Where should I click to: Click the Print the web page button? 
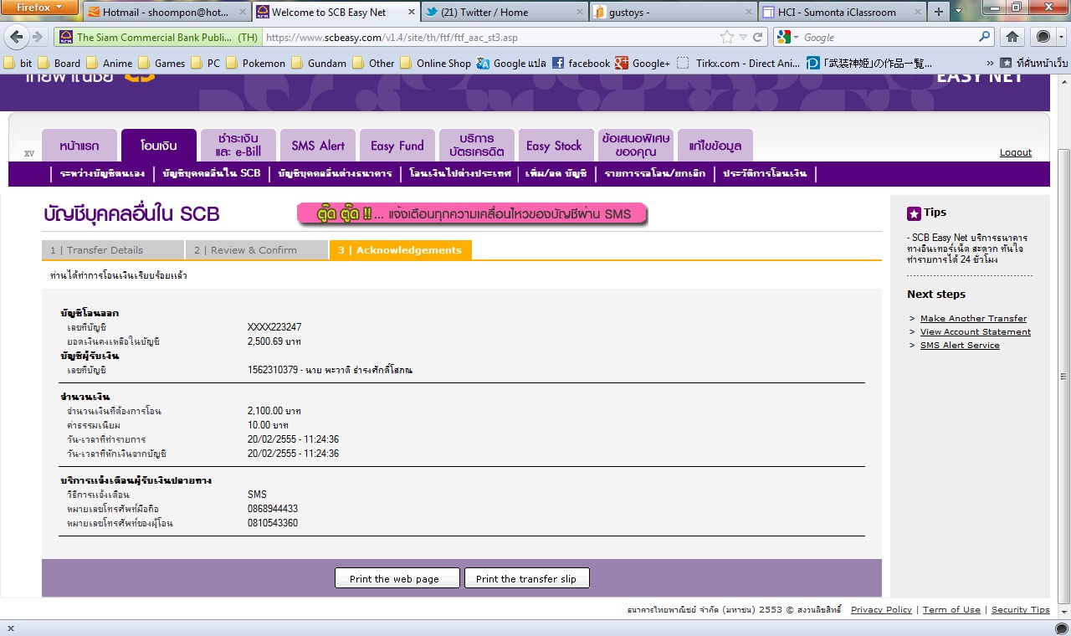pos(397,578)
